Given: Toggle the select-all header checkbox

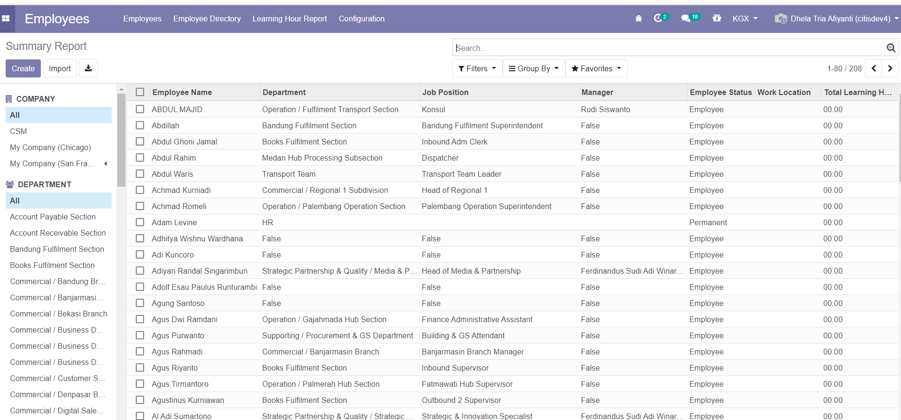Looking at the screenshot, I should click(x=140, y=92).
